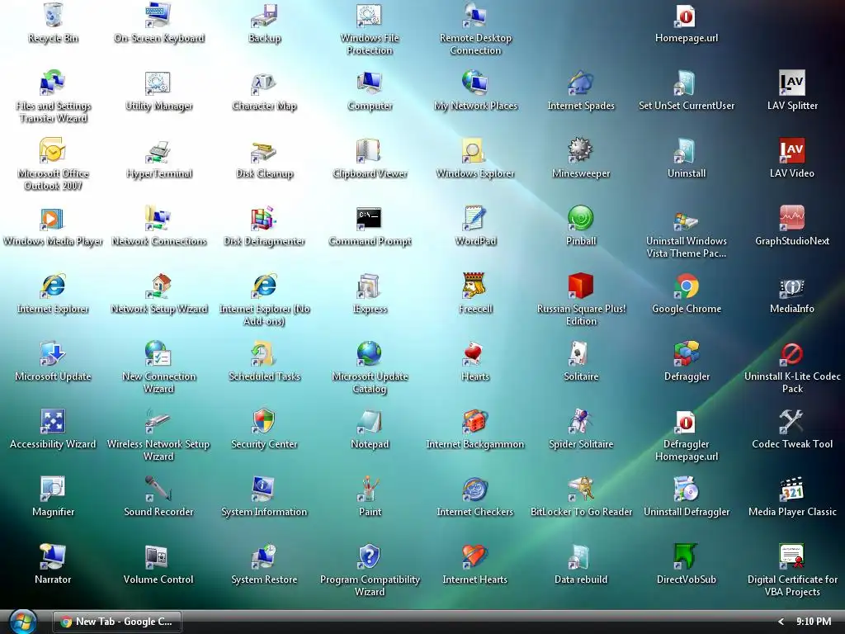This screenshot has width=845, height=634.
Task: Select Files and Settings Transfer Wizard
Action: [53, 83]
